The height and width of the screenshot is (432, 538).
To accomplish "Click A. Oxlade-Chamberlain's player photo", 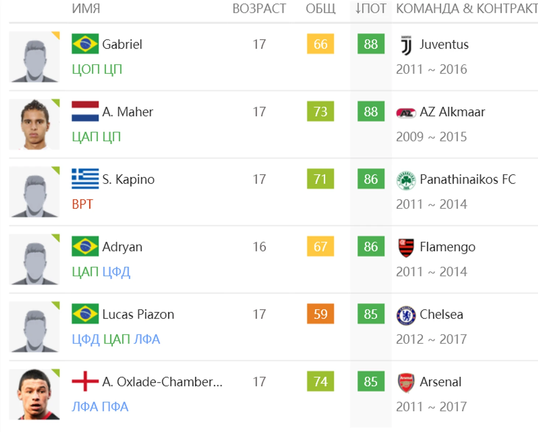I will pyautogui.click(x=34, y=394).
